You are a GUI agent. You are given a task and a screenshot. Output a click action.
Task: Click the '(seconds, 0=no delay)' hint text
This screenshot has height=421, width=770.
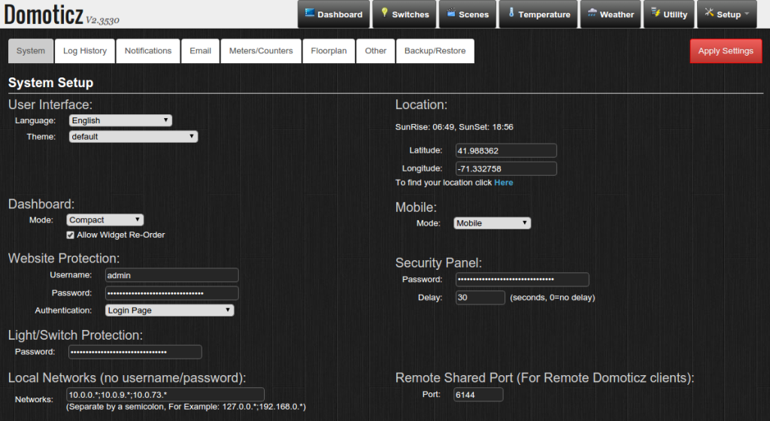[553, 298]
